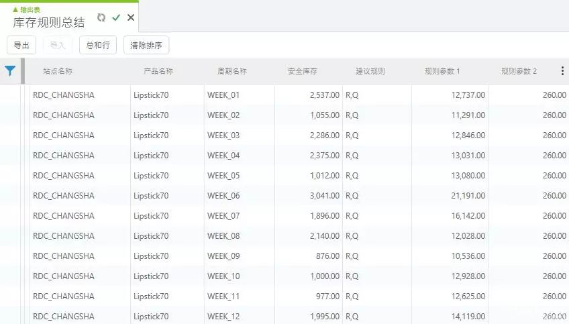Select the safety stock value 2,537.00
The width and height of the screenshot is (569, 324).
coord(325,95)
